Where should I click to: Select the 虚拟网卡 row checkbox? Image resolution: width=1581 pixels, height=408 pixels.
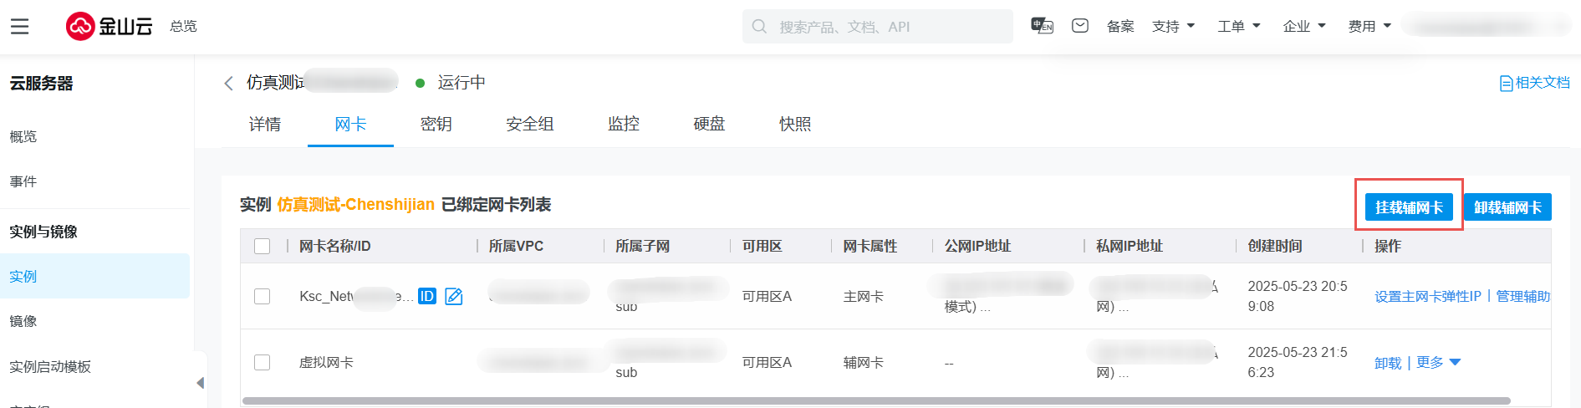tap(263, 362)
